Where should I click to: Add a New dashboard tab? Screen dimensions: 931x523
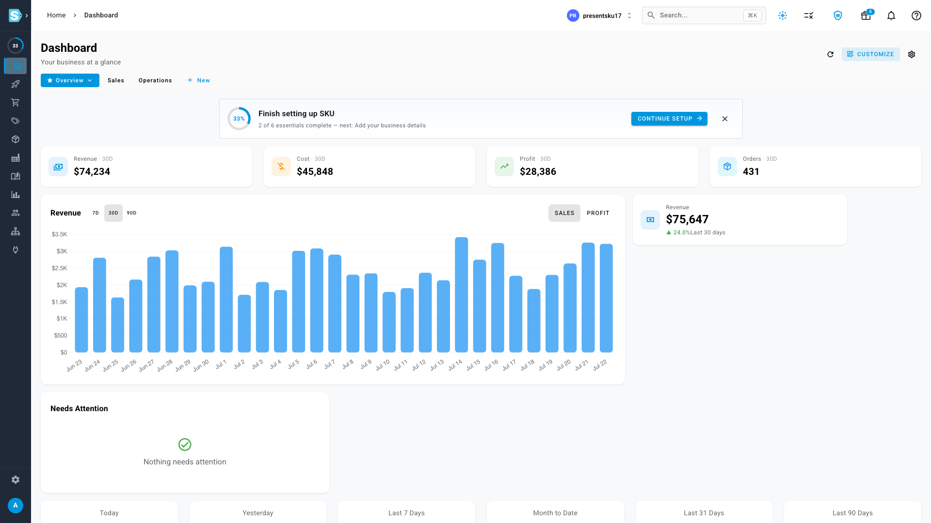tap(199, 80)
